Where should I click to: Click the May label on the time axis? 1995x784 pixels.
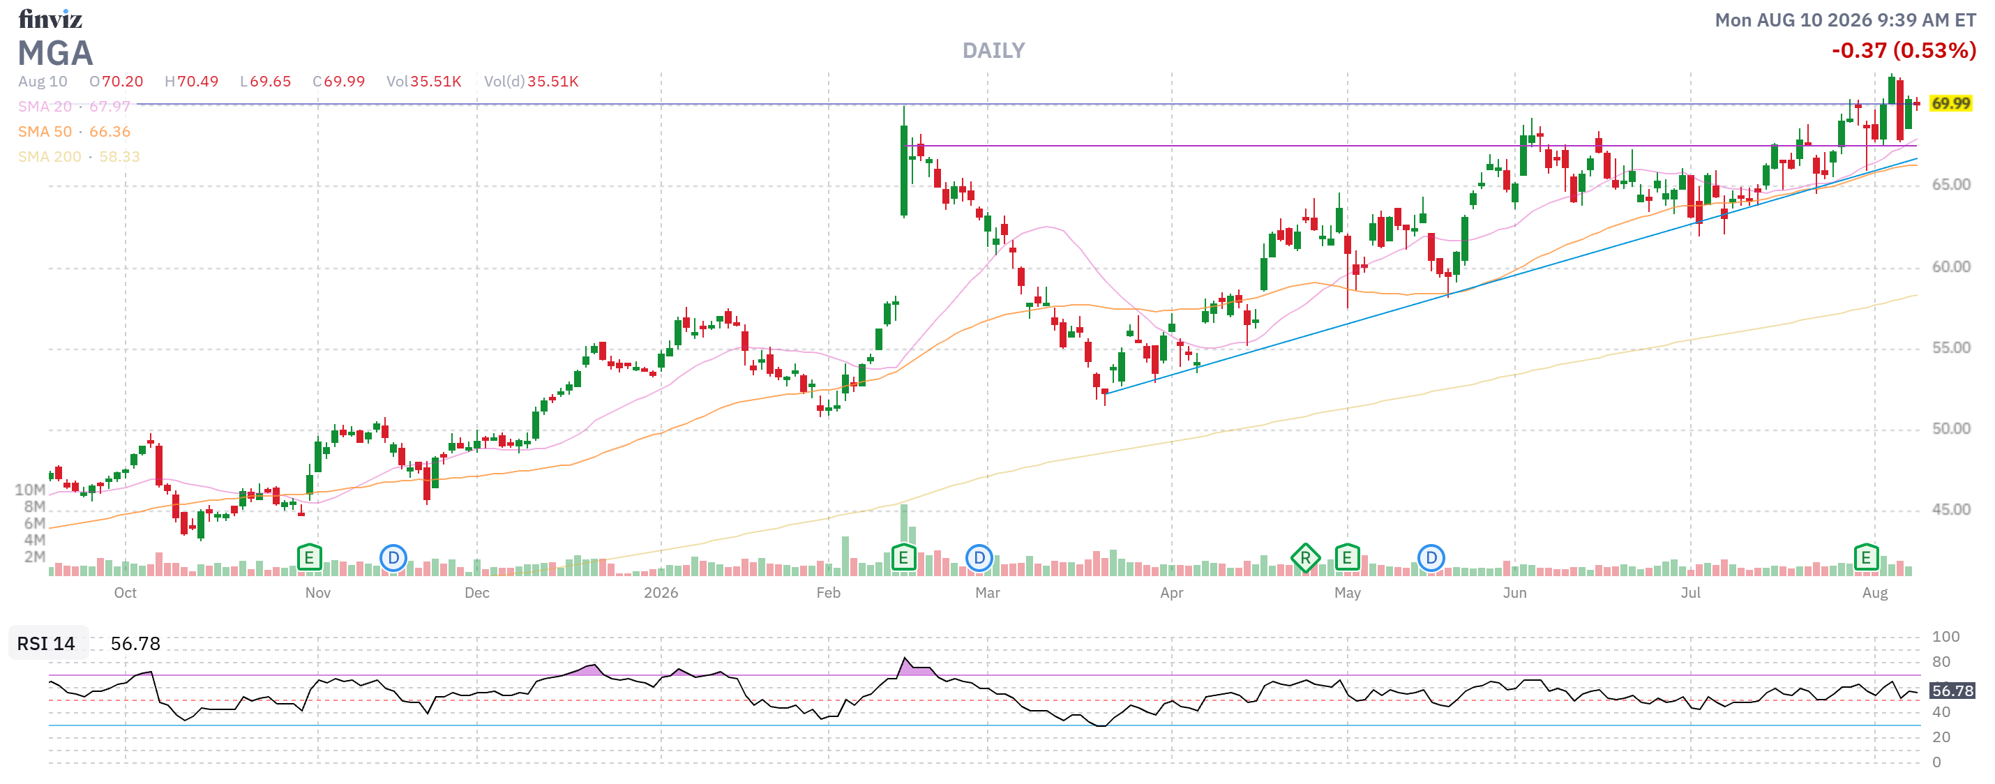click(1348, 593)
